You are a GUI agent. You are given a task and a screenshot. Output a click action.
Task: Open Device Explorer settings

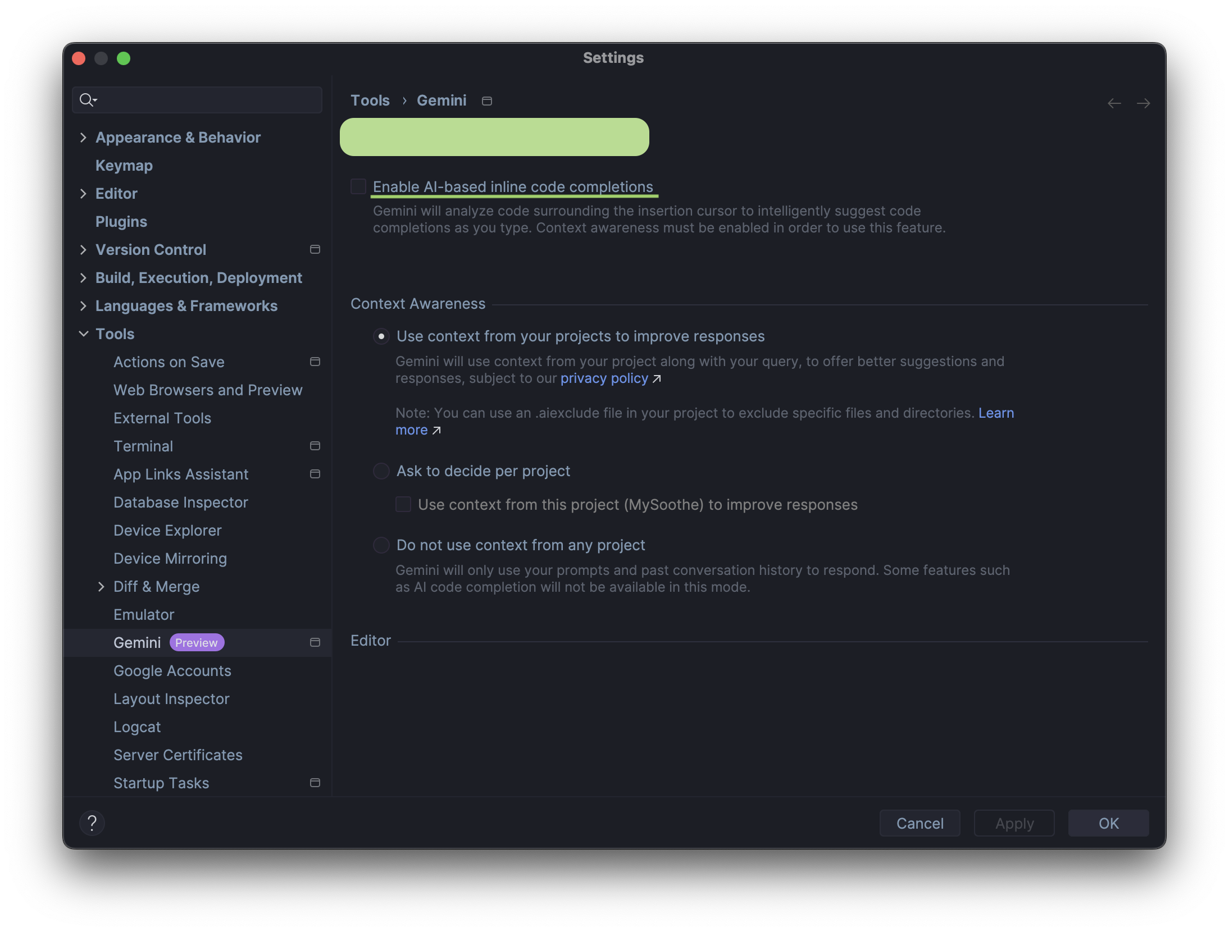click(x=167, y=531)
